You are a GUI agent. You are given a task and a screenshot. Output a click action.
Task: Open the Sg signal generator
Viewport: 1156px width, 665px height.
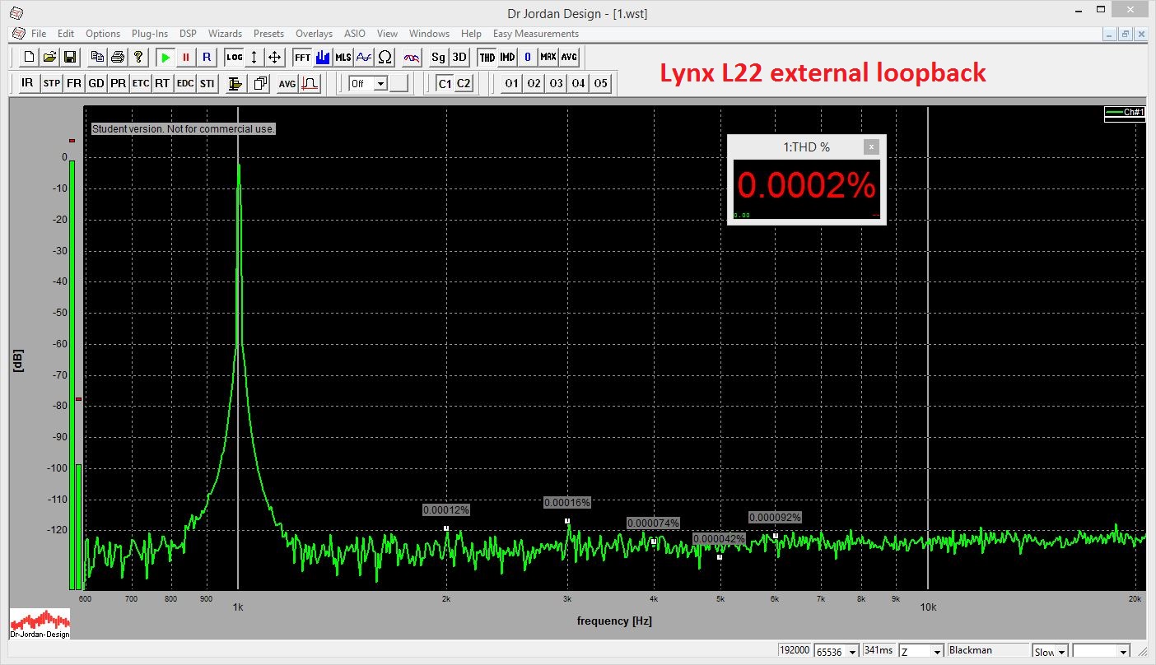click(x=439, y=57)
